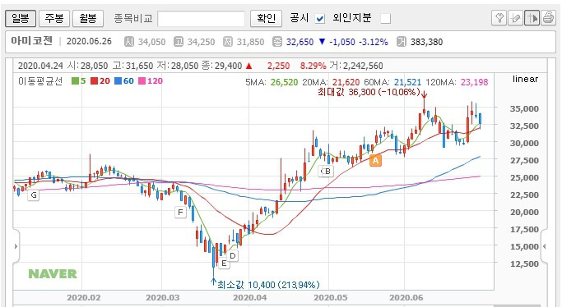562x307 pixels.
Task: Click the 2020.04 axis label
Action: coord(250,298)
